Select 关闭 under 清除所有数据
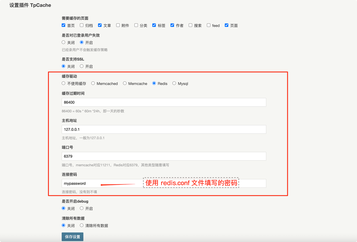Image resolution: width=357 pixels, height=242 pixels. [x=64, y=225]
